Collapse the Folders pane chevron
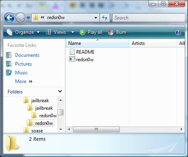The image size is (188, 157). click(60, 91)
